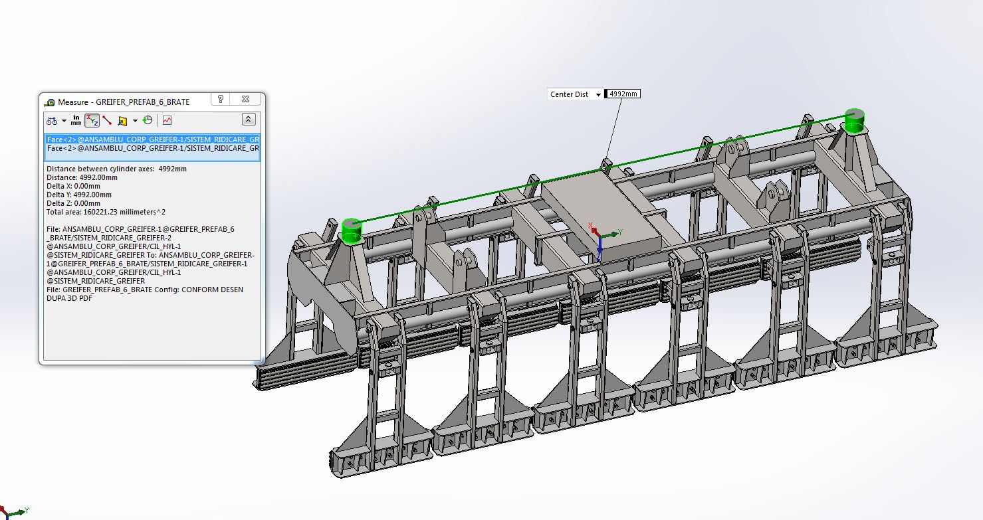The image size is (983, 520).
Task: Click the Measure dialog help question mark
Action: [221, 100]
